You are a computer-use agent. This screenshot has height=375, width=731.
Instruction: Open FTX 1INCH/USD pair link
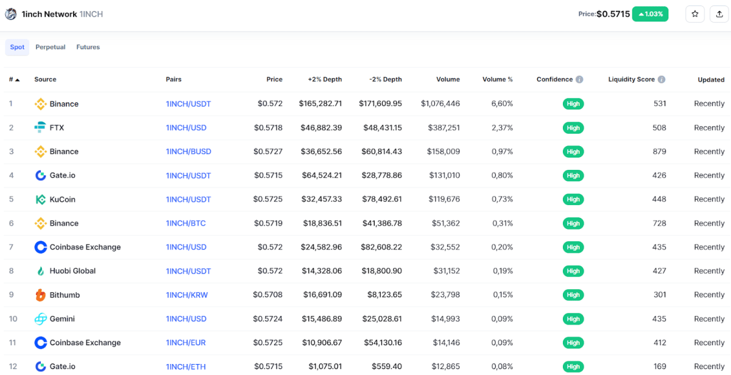(x=186, y=128)
